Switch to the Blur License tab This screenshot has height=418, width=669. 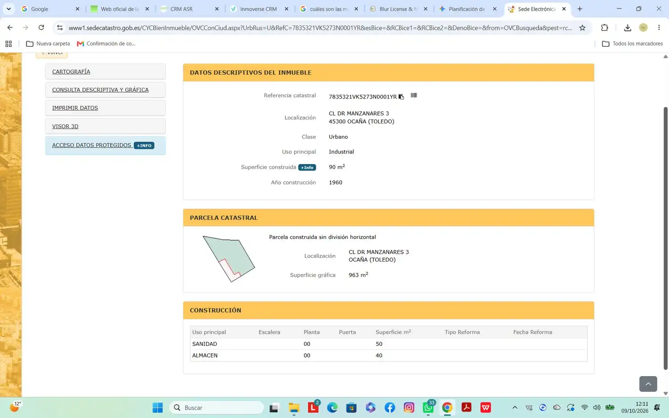(x=398, y=9)
